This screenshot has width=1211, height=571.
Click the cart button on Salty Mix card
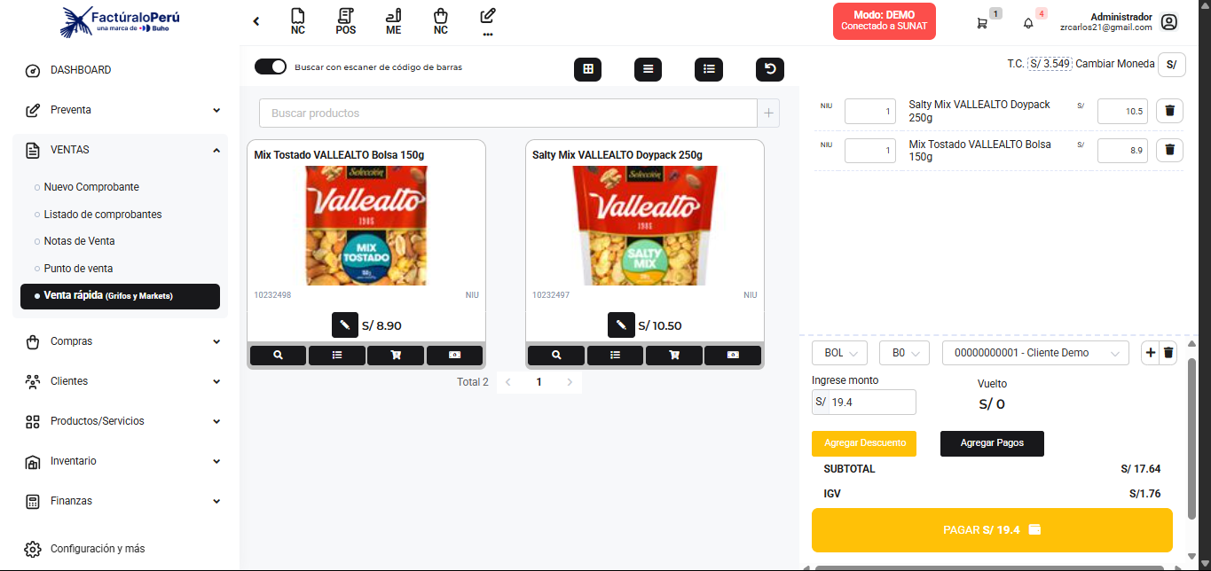[x=674, y=355]
